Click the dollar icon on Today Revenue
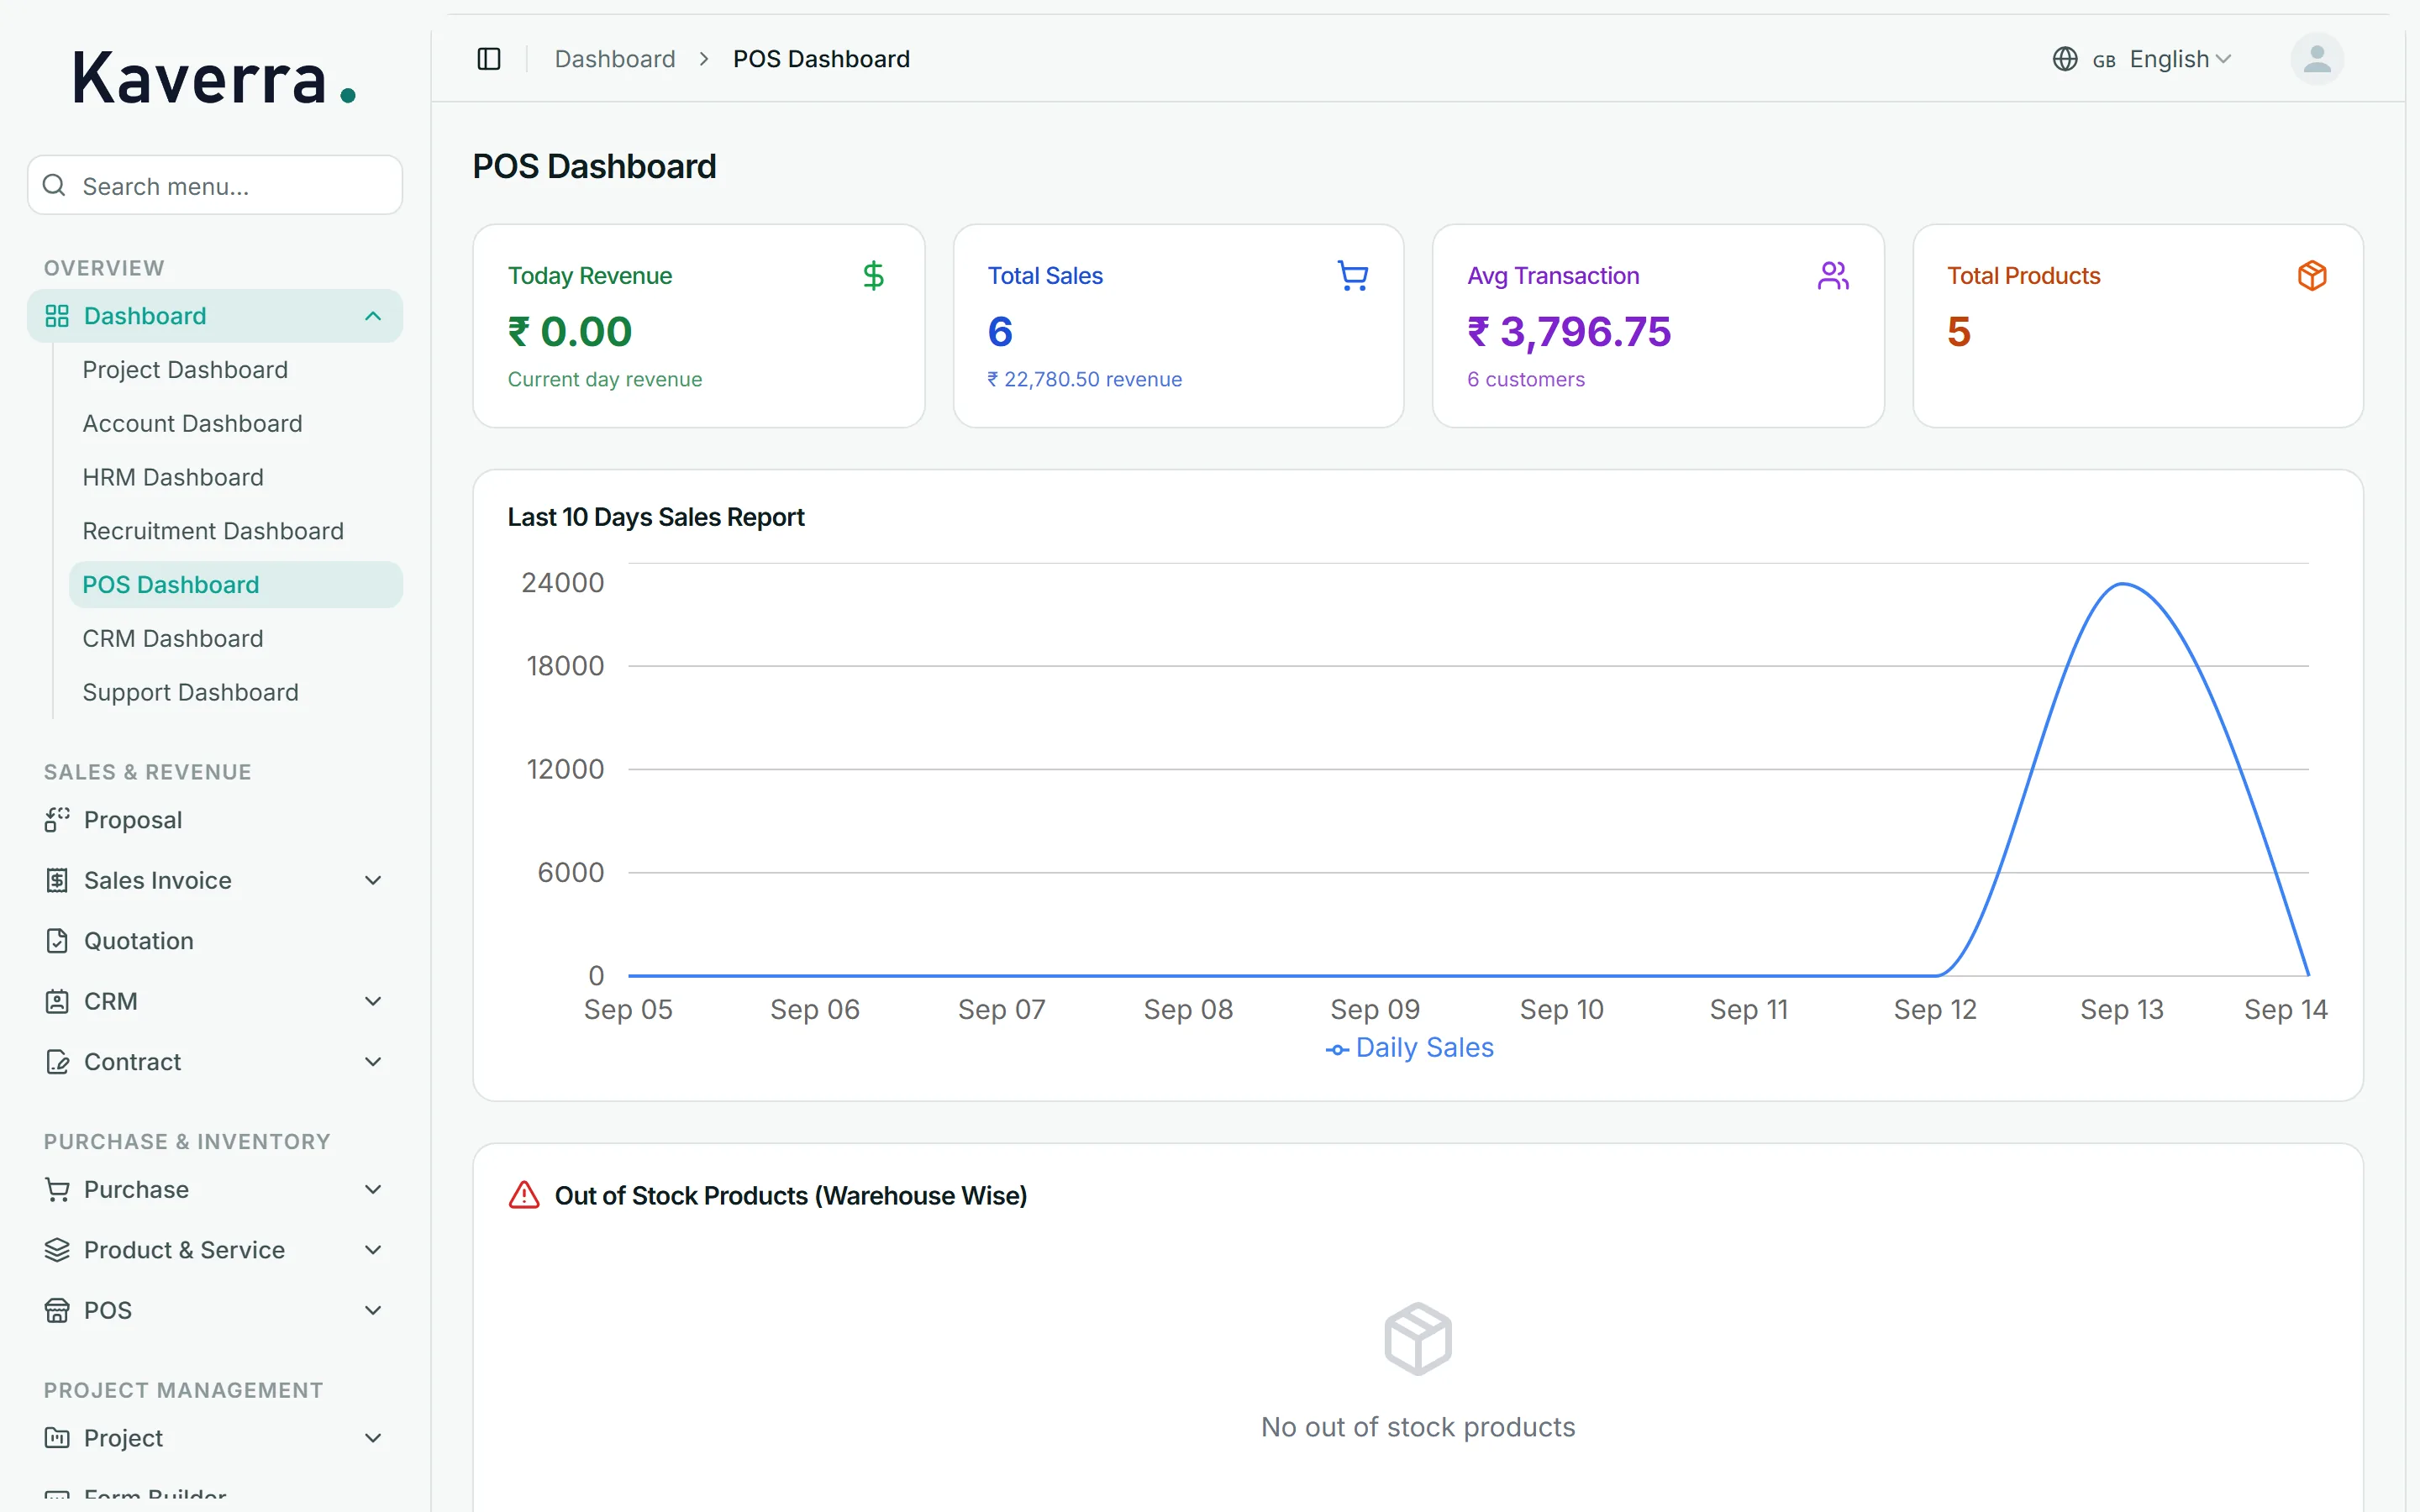Image resolution: width=2420 pixels, height=1512 pixels. pyautogui.click(x=873, y=275)
